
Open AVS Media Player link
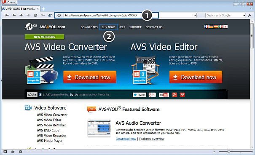[x=50, y=141]
